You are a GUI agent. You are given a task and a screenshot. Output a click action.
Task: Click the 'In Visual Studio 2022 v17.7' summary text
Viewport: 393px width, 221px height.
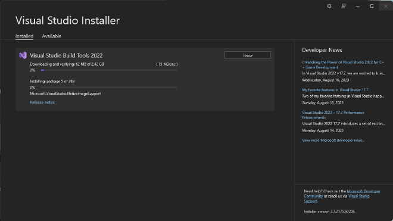pyautogui.click(x=344, y=73)
